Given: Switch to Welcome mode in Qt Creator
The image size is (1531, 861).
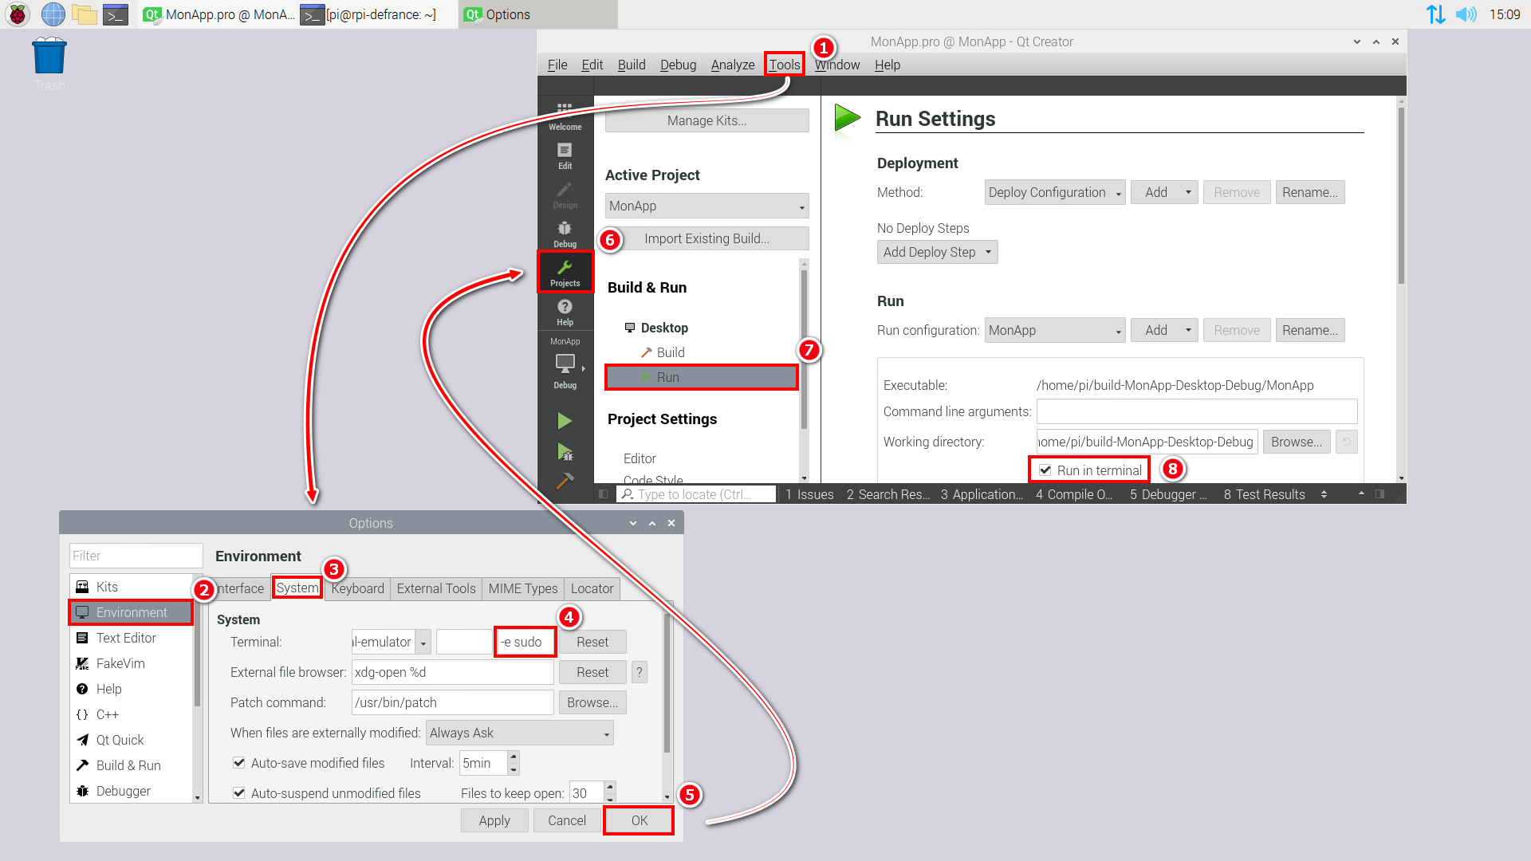Looking at the screenshot, I should point(565,116).
